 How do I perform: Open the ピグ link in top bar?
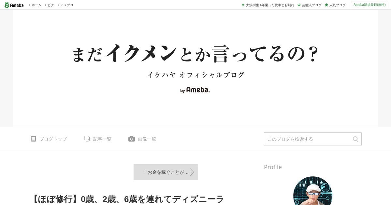pyautogui.click(x=51, y=5)
